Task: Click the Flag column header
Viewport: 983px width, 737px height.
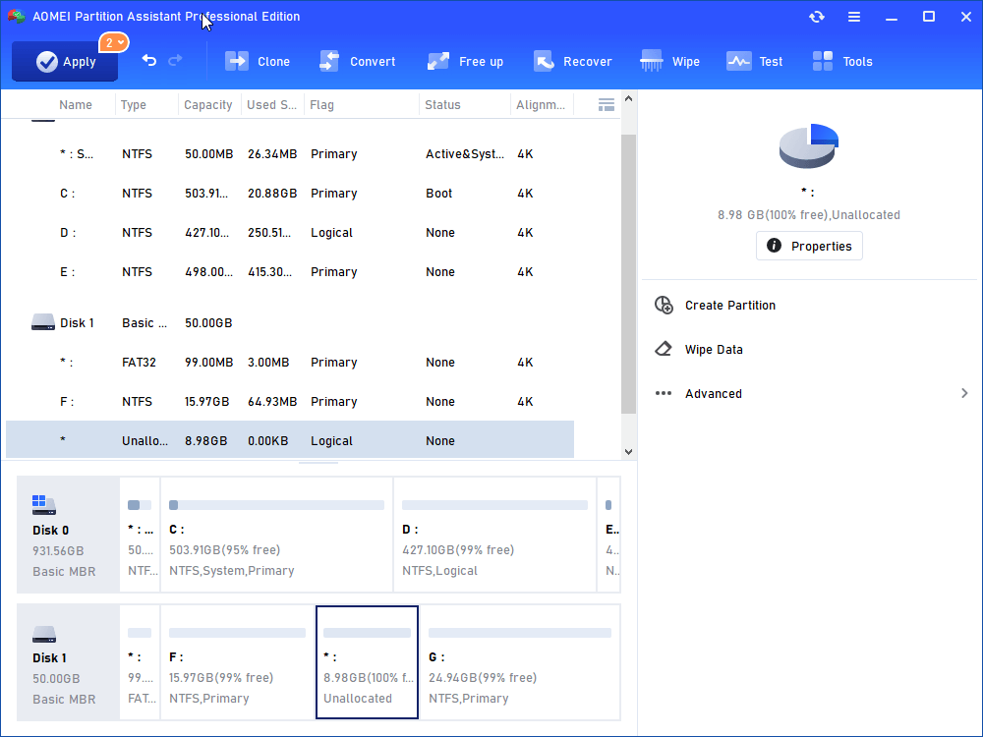Action: point(321,105)
